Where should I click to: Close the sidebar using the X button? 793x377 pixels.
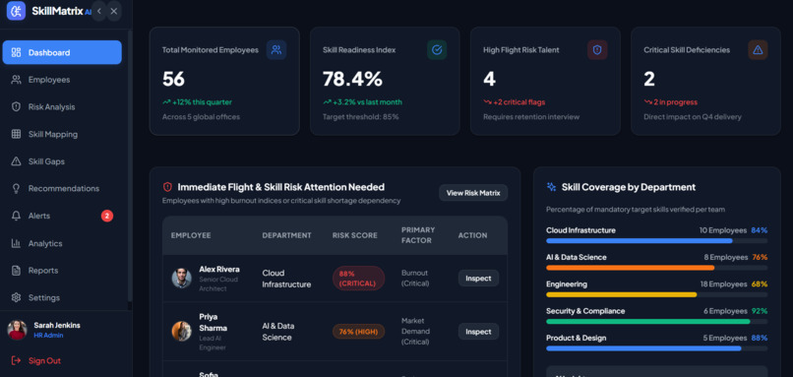(x=114, y=11)
